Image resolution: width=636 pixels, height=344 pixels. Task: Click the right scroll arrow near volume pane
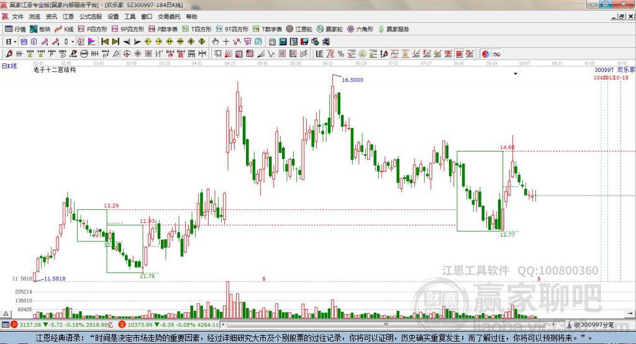point(630,314)
